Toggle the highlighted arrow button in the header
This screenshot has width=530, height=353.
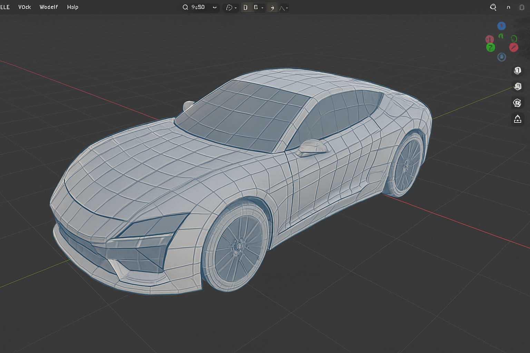click(x=272, y=8)
